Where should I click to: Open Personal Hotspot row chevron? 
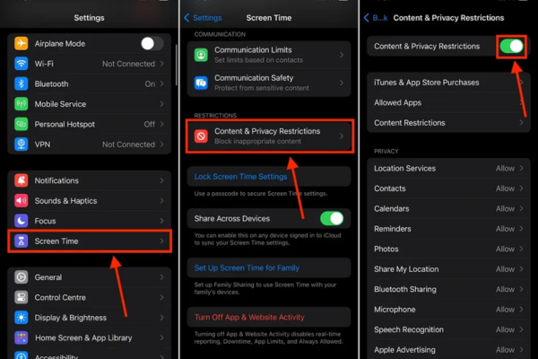pos(161,124)
